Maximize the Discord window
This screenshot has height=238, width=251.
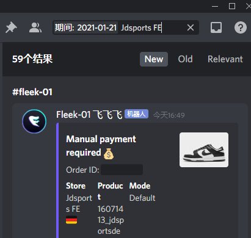(x=232, y=6)
